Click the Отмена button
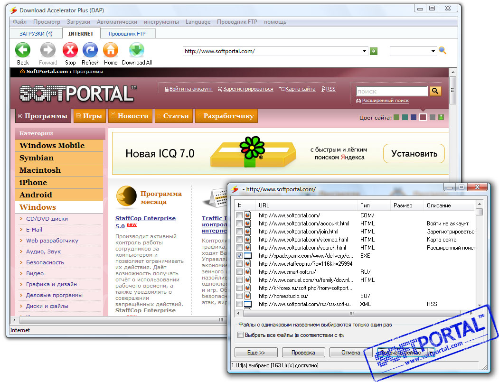 click(351, 353)
